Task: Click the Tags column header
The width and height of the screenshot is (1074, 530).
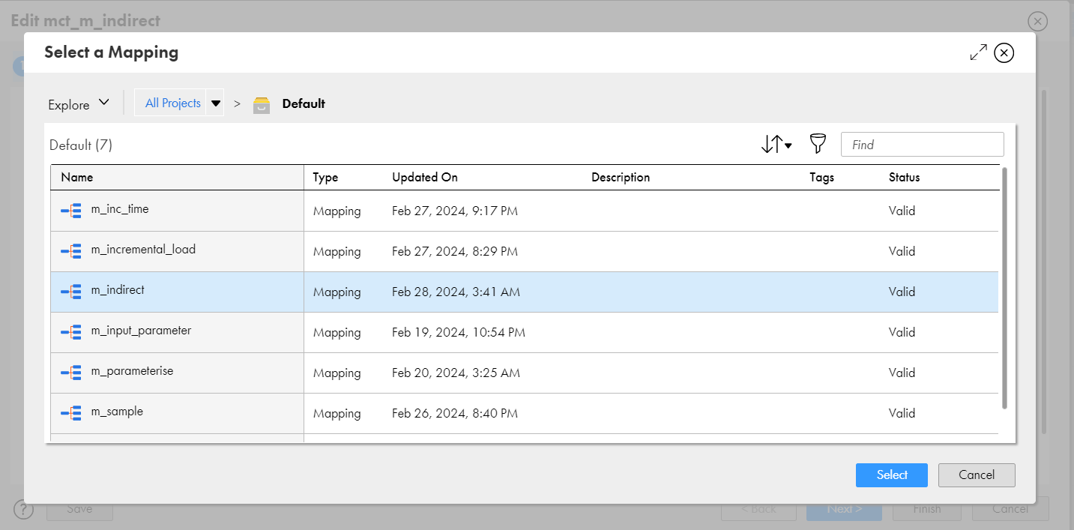Action: point(821,178)
